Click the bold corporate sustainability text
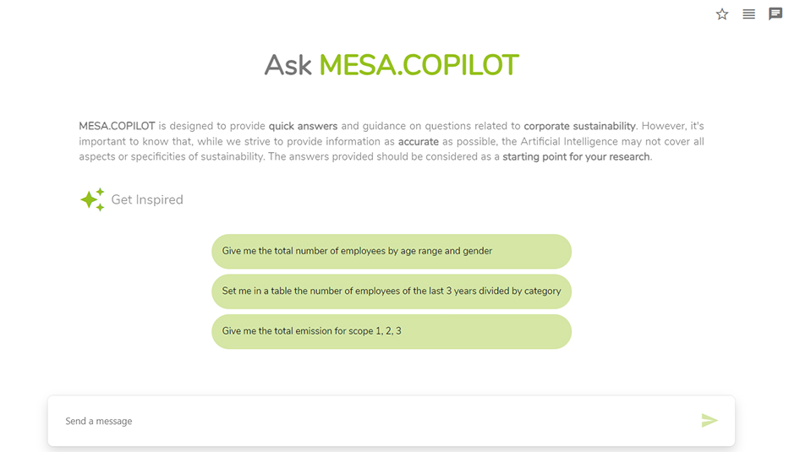 coord(579,127)
